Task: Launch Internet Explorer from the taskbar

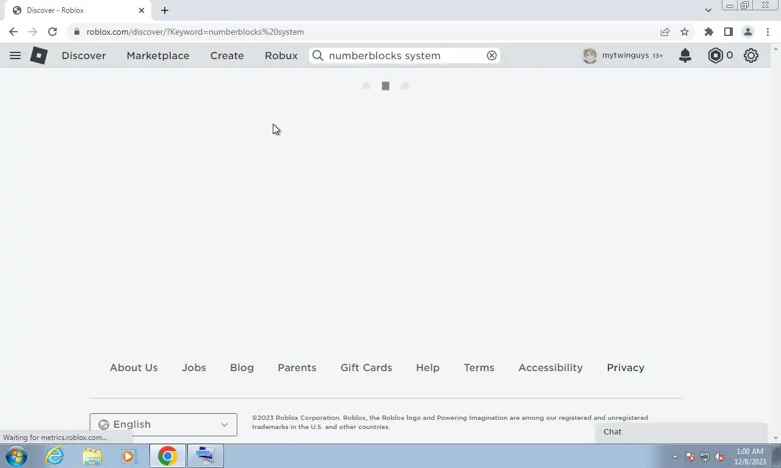Action: [55, 456]
